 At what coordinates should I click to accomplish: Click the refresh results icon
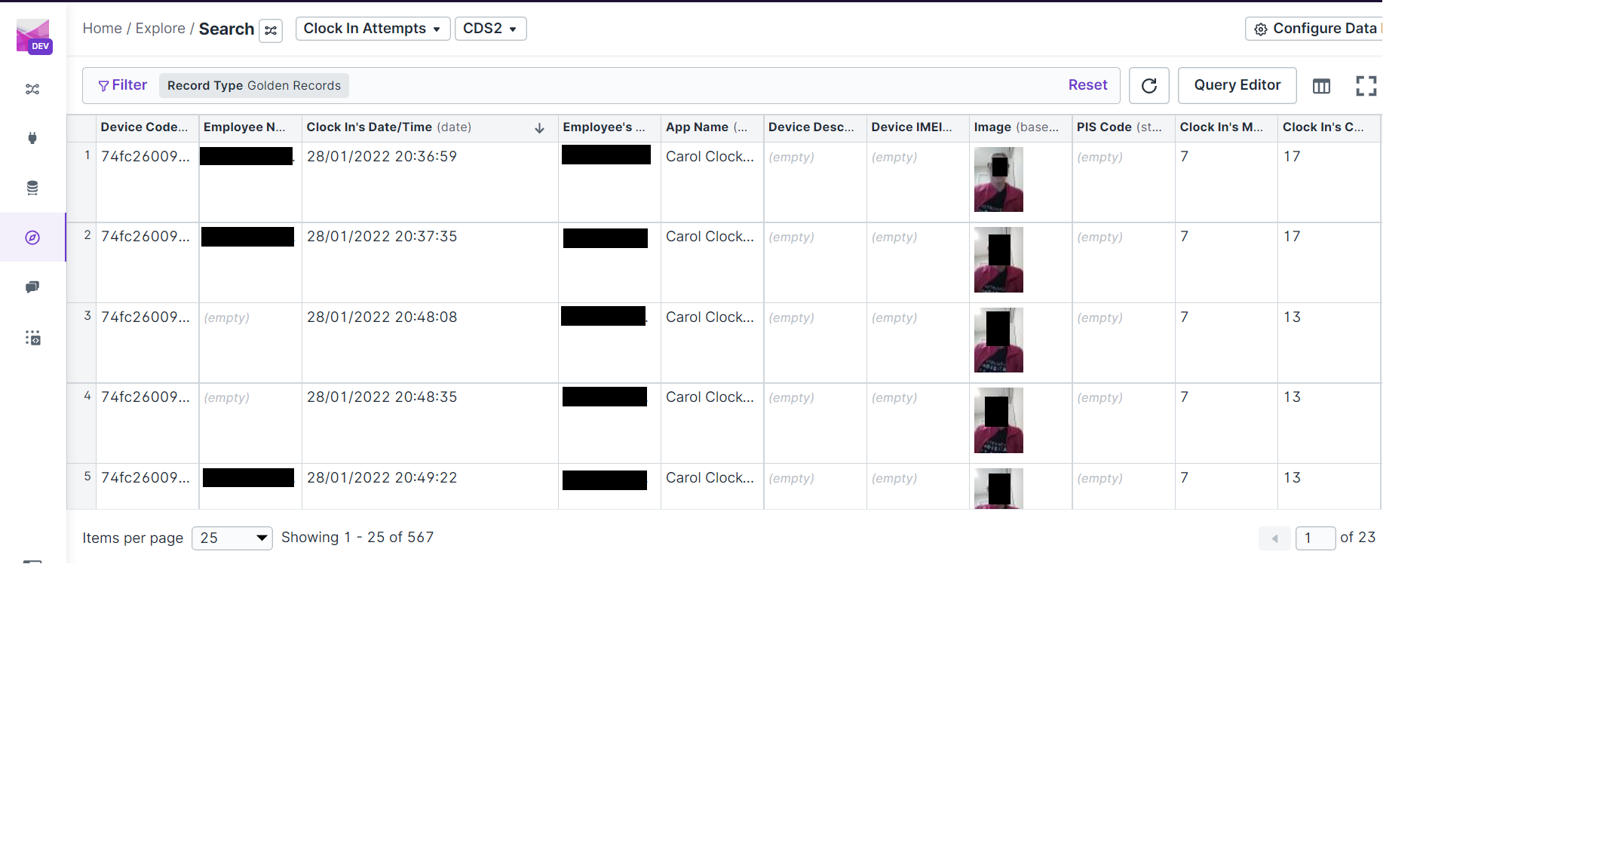[1149, 86]
